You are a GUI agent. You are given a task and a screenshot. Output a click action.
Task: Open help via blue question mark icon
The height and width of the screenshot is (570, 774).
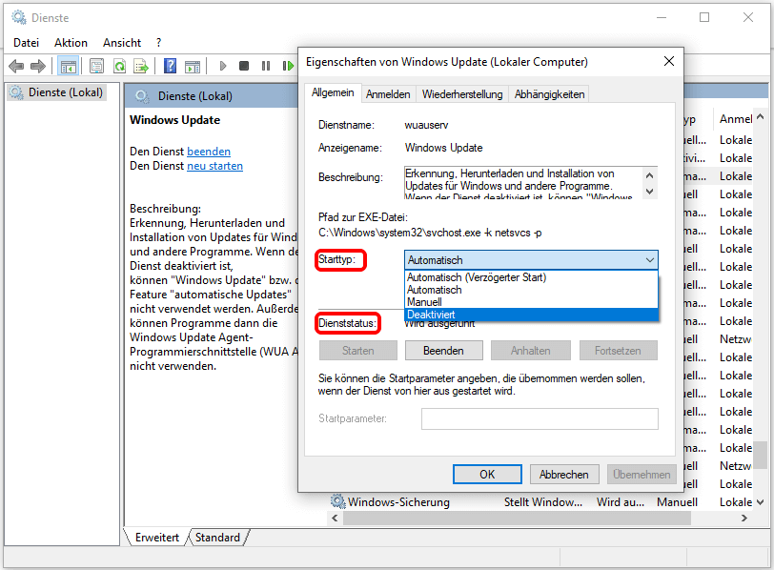coord(170,66)
